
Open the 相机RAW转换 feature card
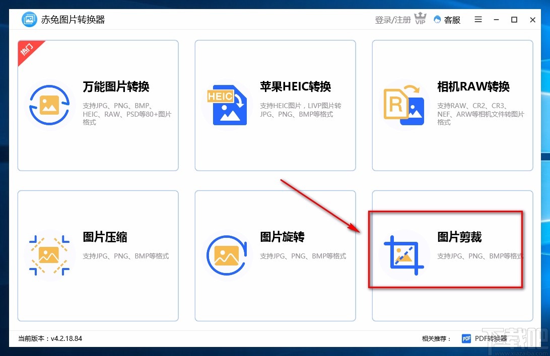[x=452, y=105]
